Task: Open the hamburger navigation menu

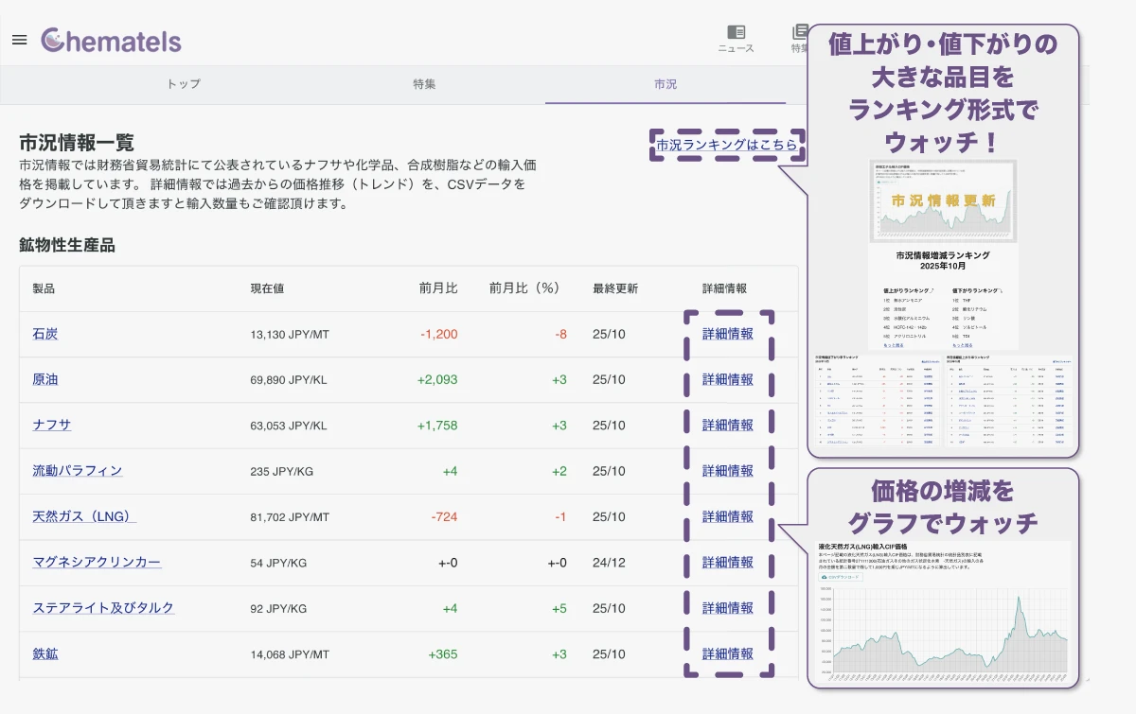Action: click(x=18, y=39)
